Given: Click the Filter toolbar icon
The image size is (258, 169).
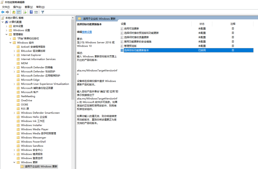Looking at the screenshot, I should [42, 12].
